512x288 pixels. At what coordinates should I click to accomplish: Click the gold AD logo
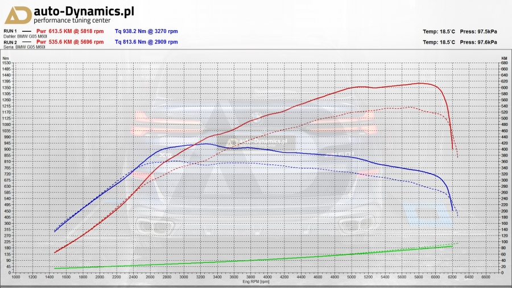[16, 14]
